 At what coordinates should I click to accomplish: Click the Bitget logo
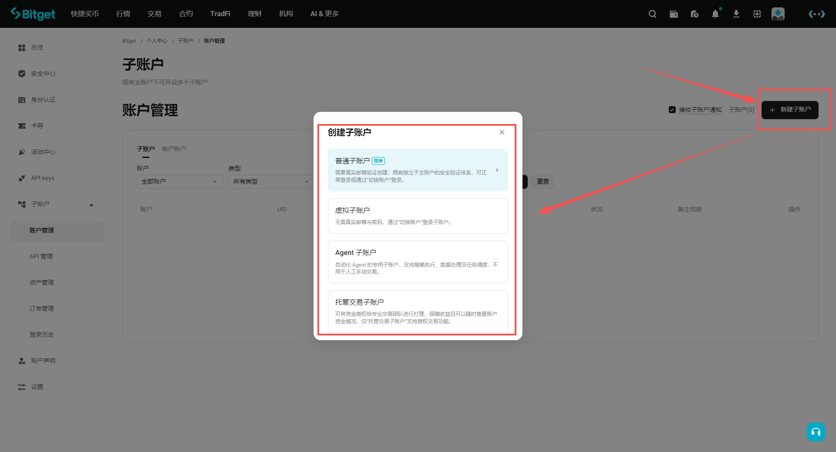[x=33, y=14]
